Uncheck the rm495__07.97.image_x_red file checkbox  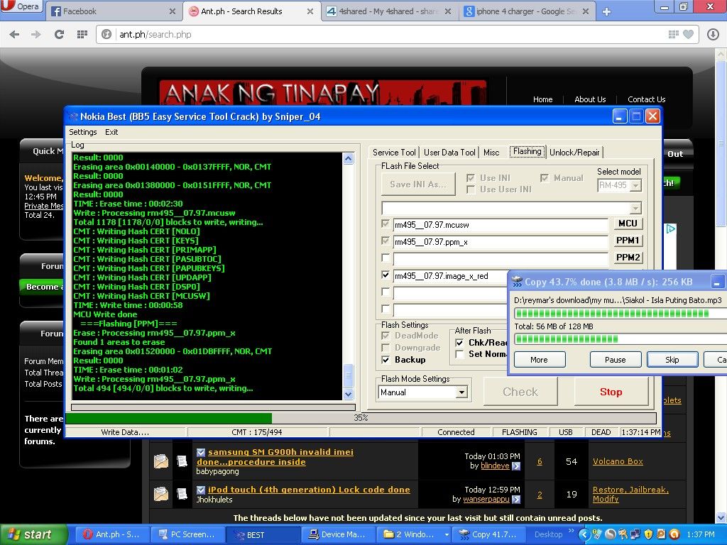point(386,275)
